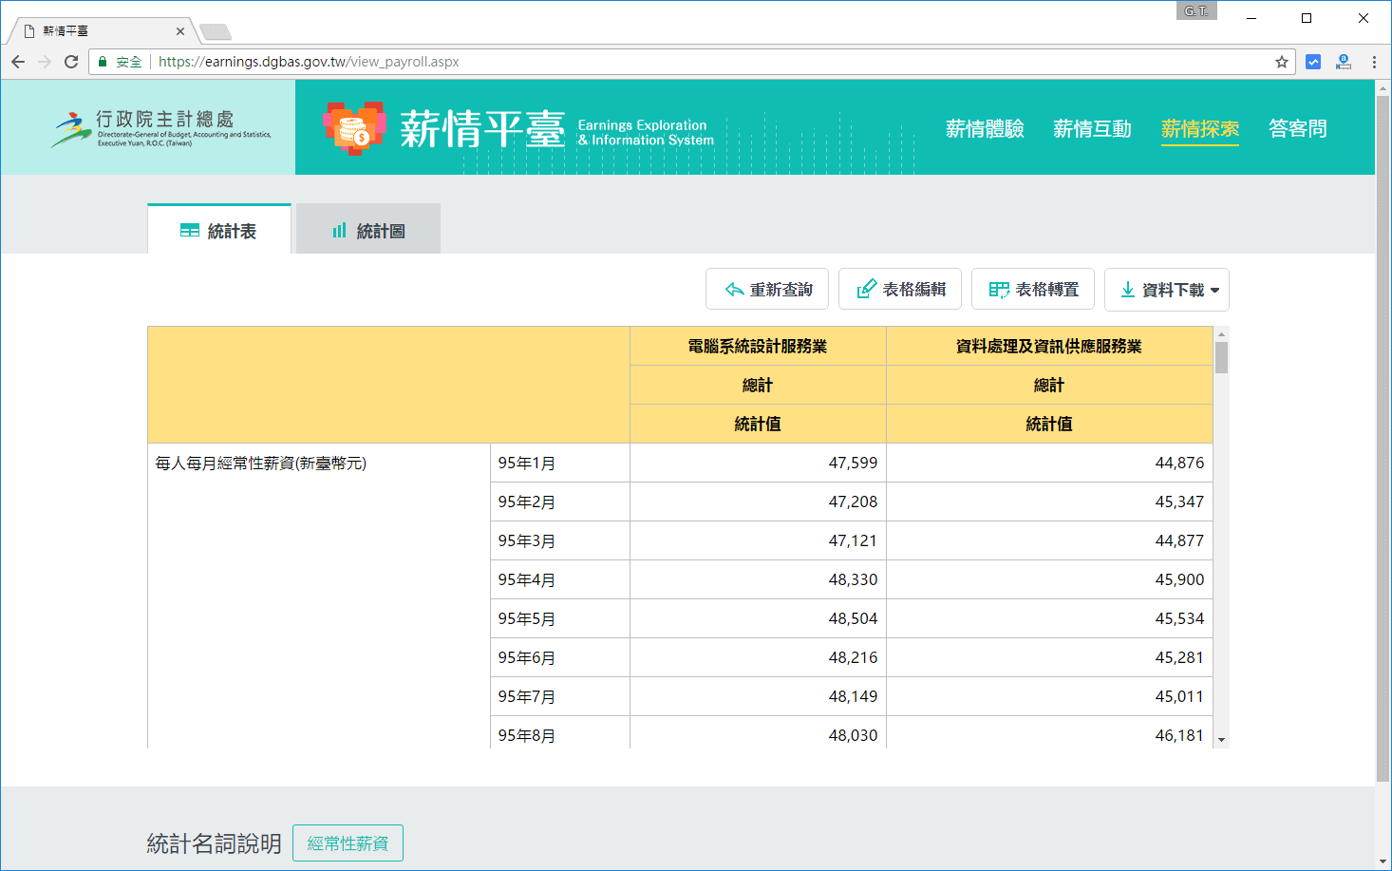Click the bookmark star in address bar

(x=1281, y=61)
